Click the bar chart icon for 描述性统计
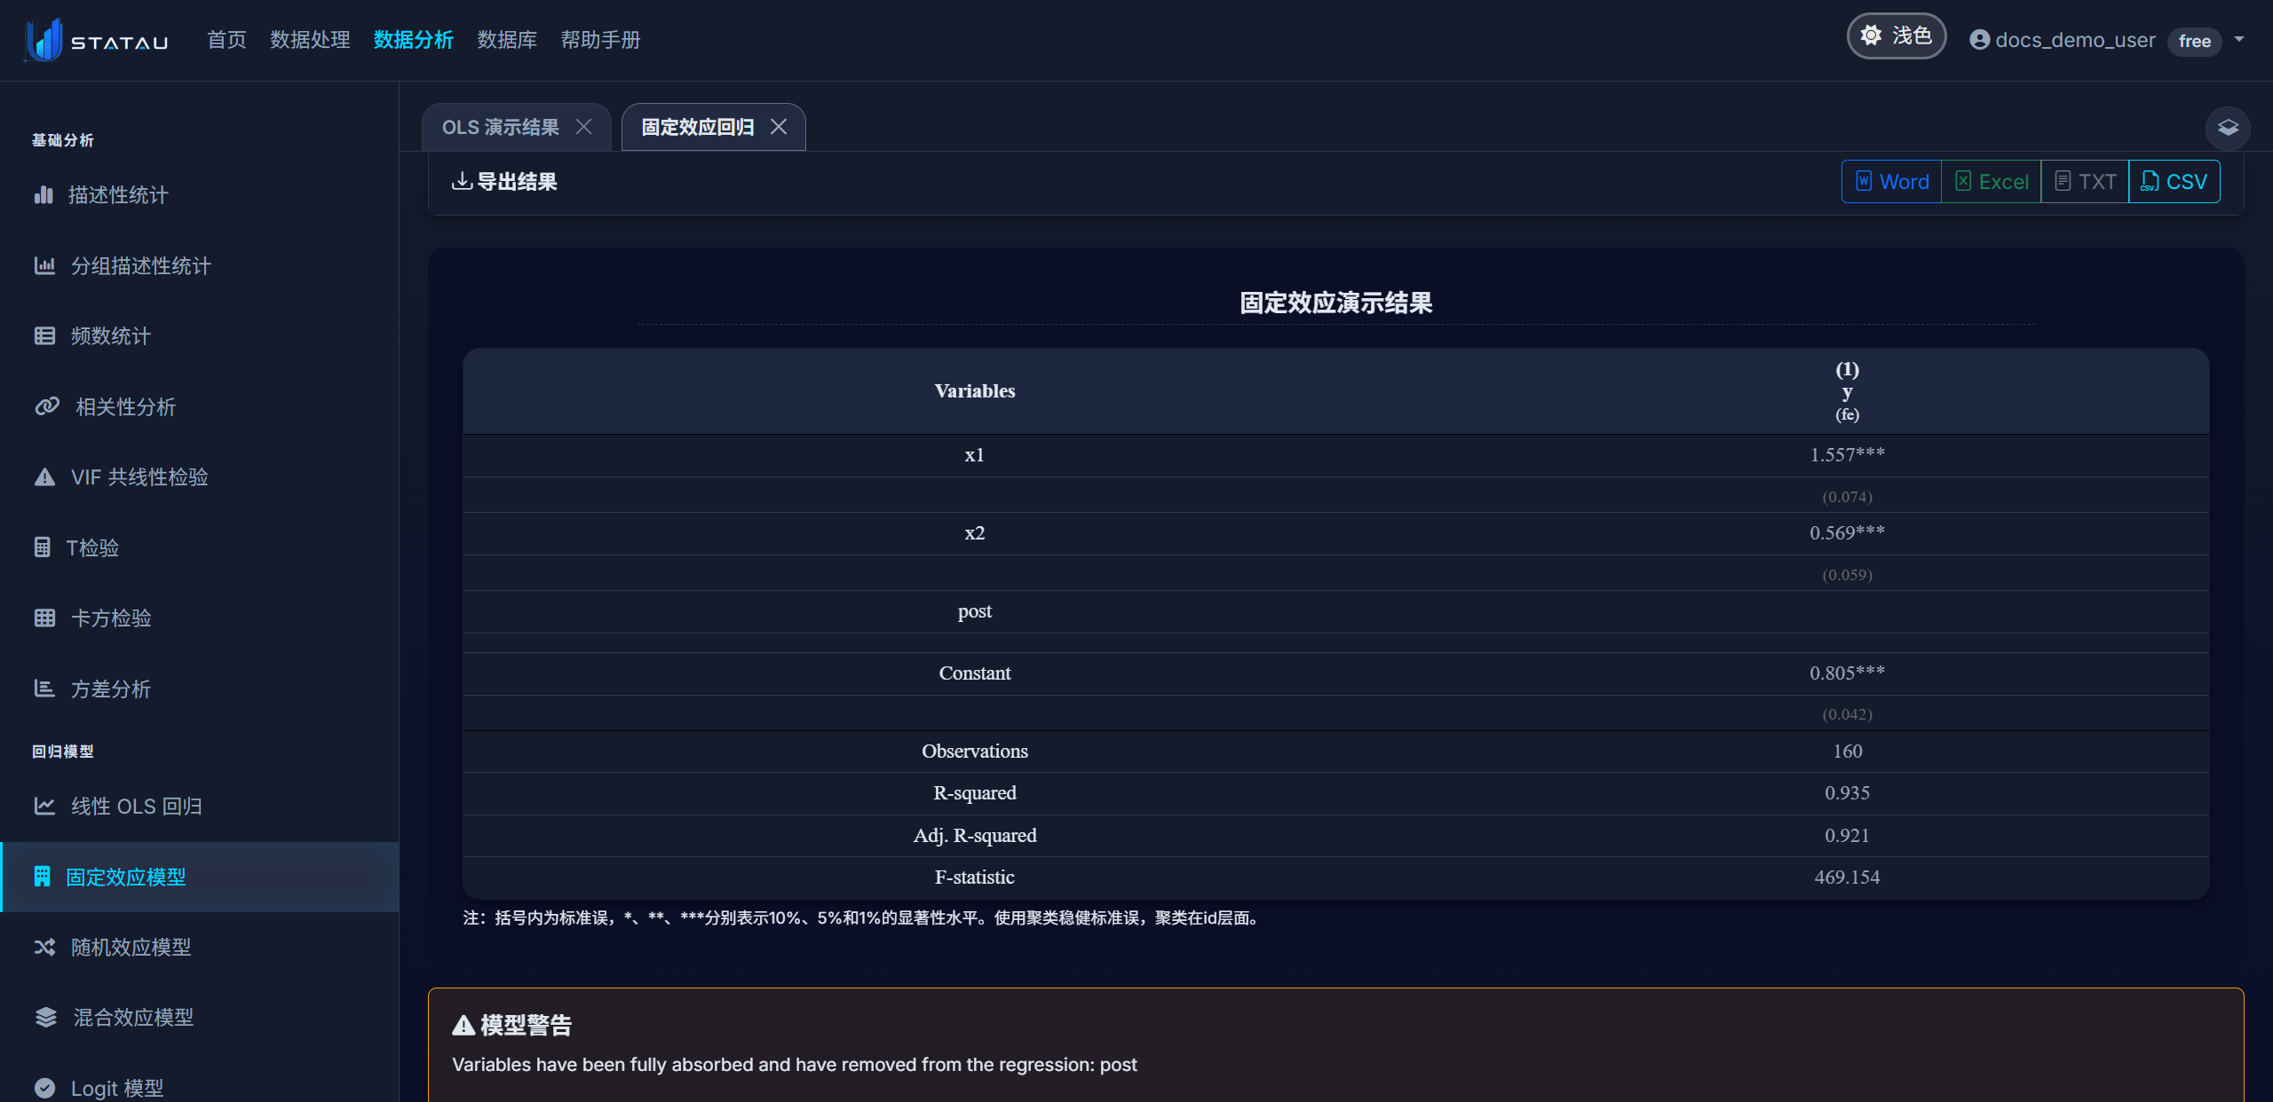The image size is (2273, 1102). point(44,194)
